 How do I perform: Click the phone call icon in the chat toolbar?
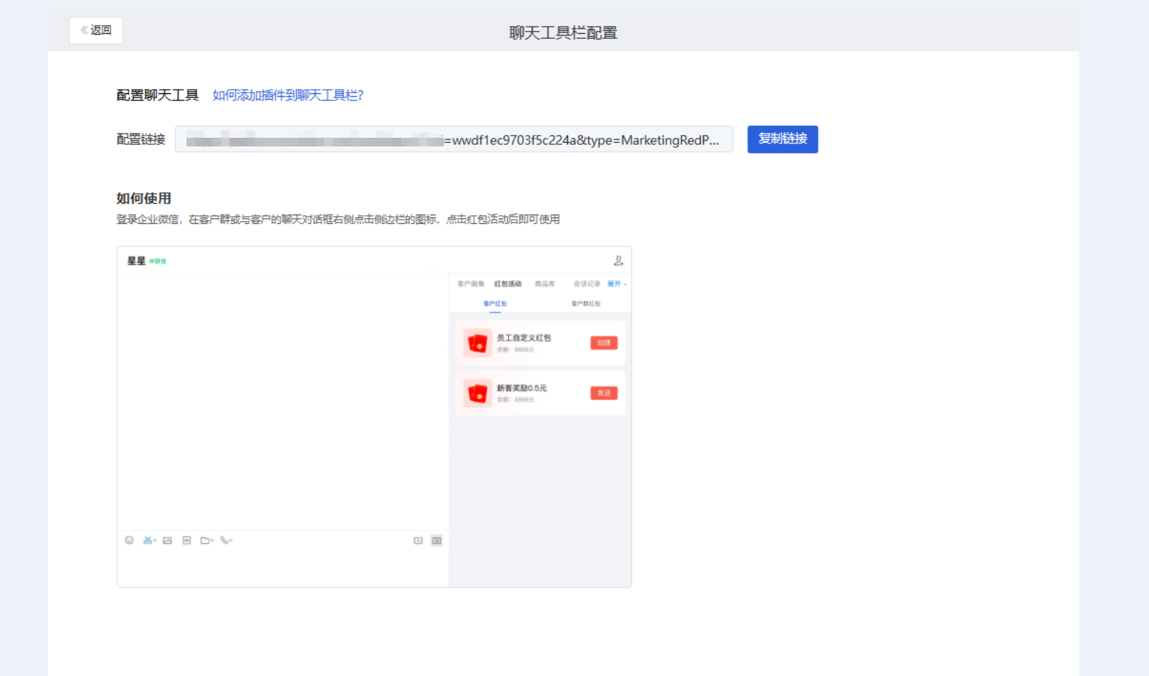click(x=226, y=540)
